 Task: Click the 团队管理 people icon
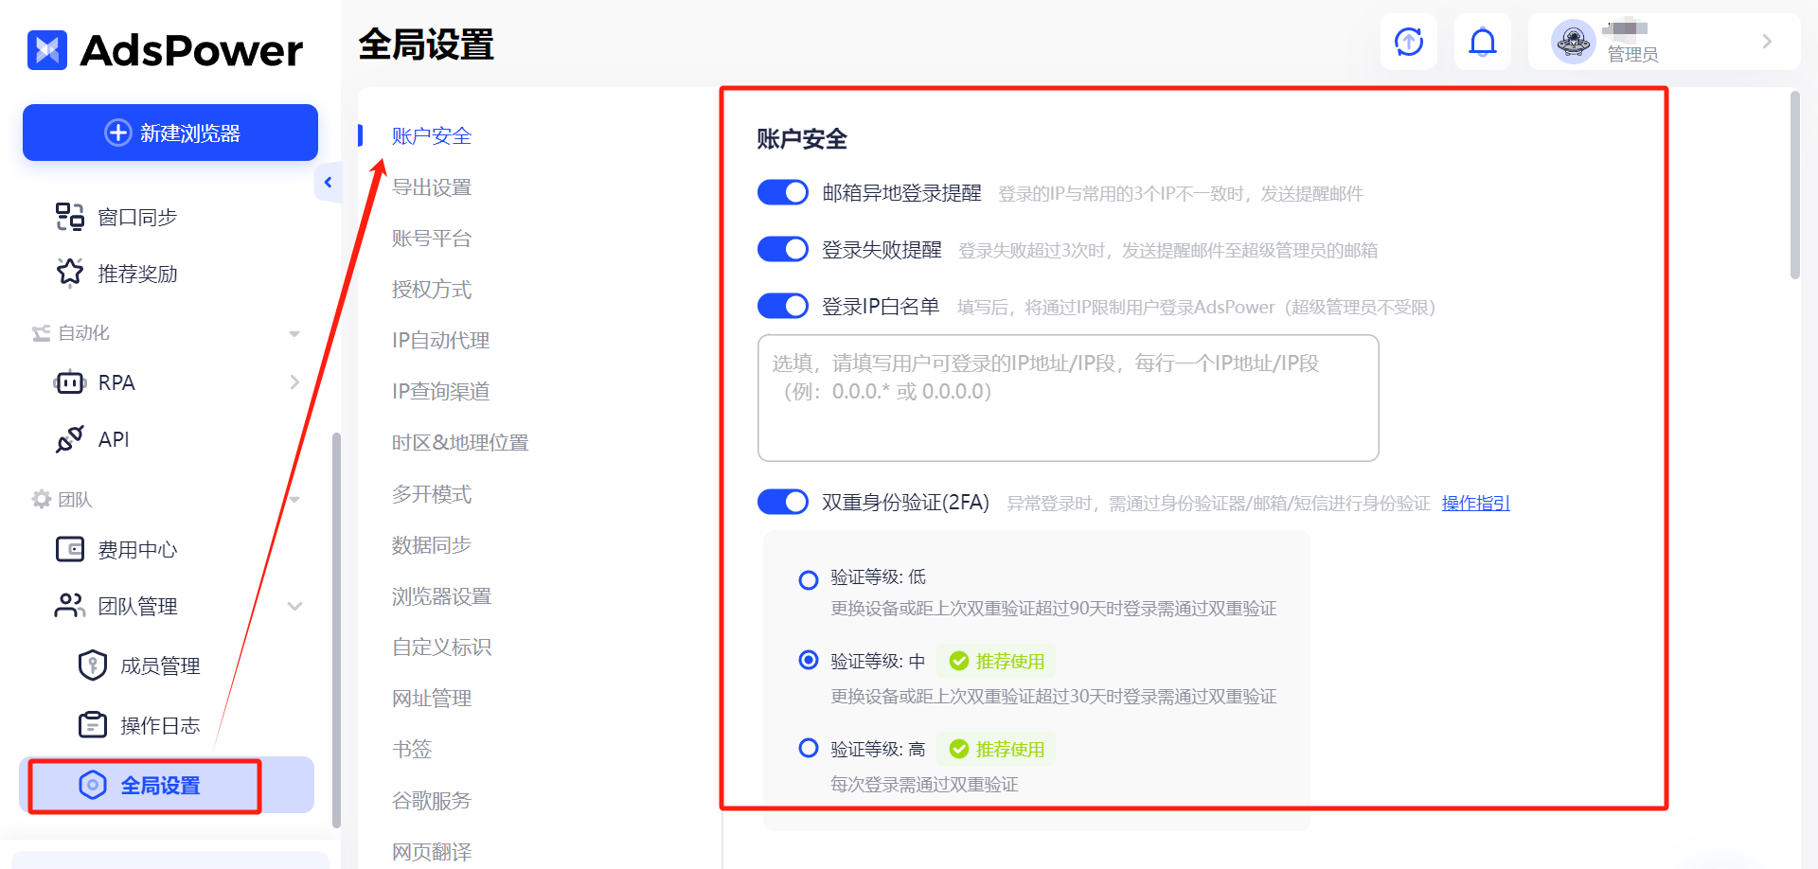tap(69, 606)
